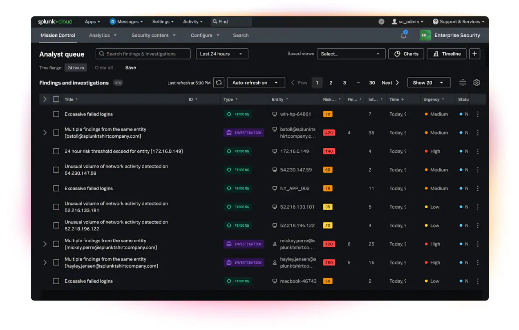This screenshot has width=519, height=330.
Task: Tick the select-all checkbox in table header
Action: (x=56, y=99)
